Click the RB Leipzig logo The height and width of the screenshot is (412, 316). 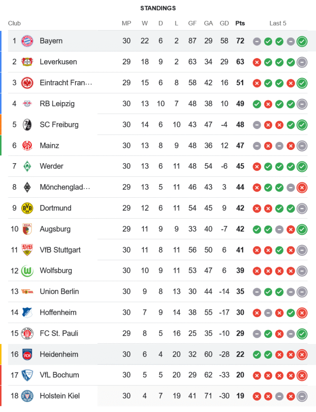(27, 104)
